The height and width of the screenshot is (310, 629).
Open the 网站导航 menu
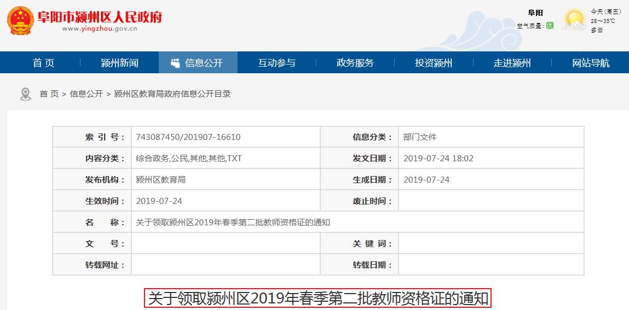(x=590, y=63)
